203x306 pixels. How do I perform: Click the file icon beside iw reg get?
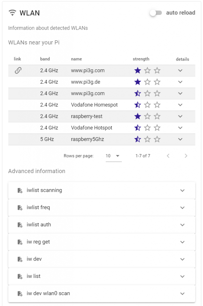[x=20, y=242]
